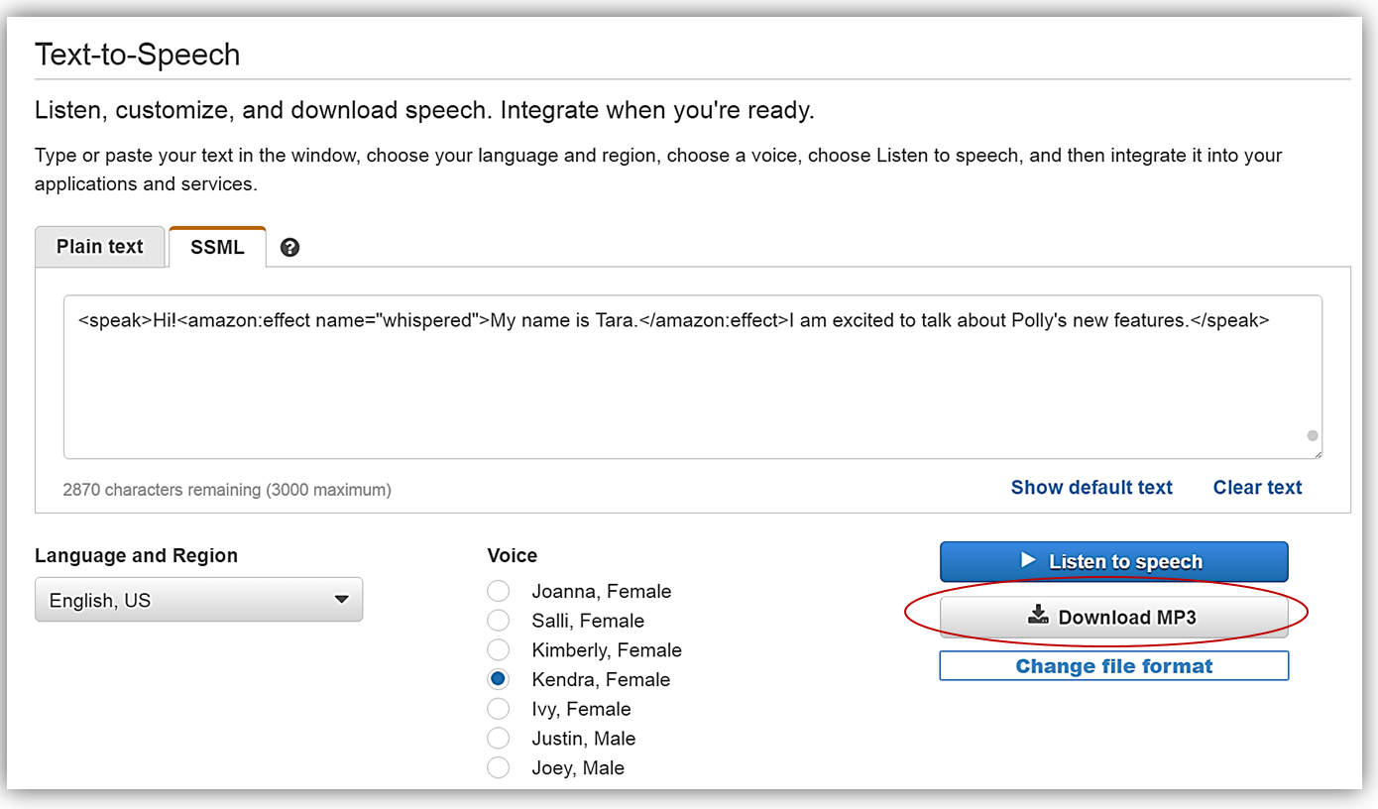
Task: Click the Download MP3 button
Action: 1113,617
